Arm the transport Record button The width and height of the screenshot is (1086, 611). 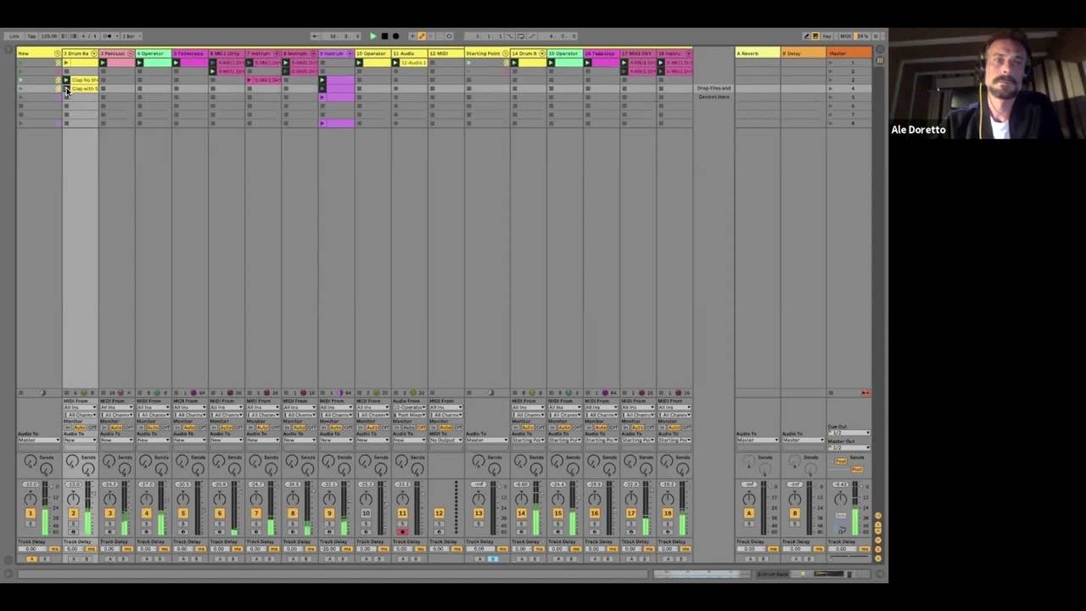pos(395,36)
